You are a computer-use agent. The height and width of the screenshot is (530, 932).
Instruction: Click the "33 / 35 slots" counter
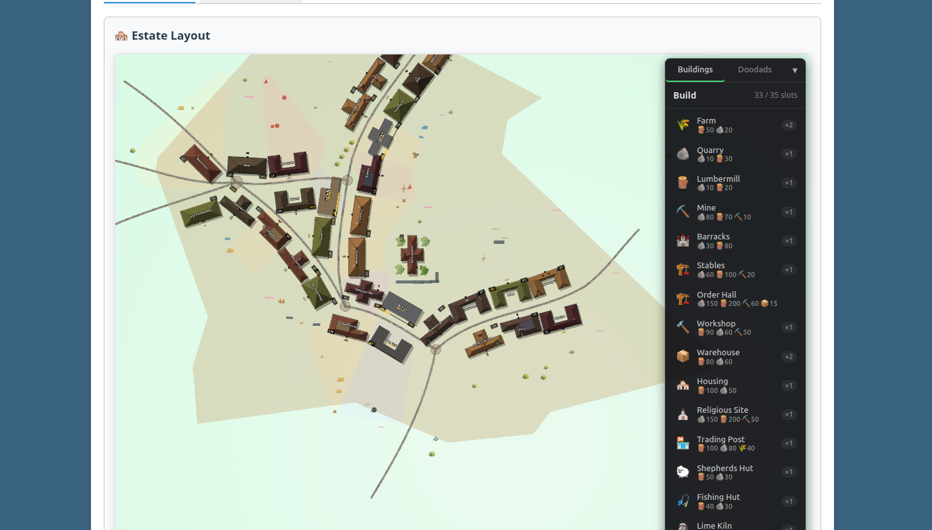(776, 95)
